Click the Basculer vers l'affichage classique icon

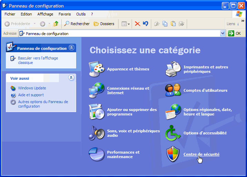click(x=13, y=58)
